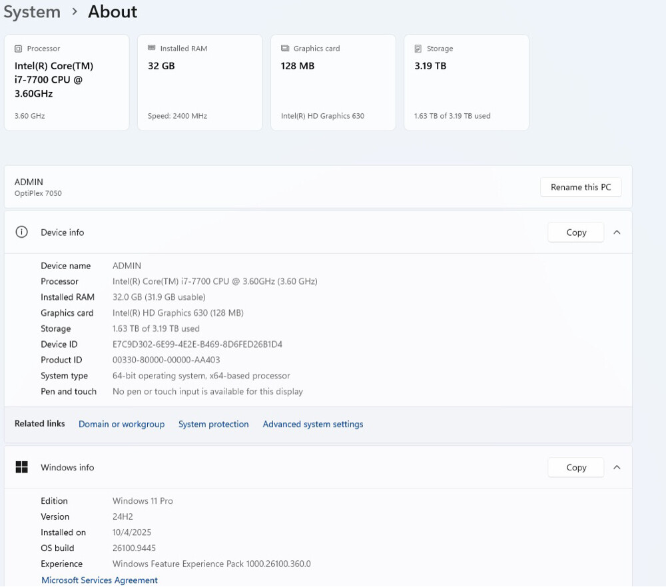Click the Device name value ADMIN

point(127,266)
